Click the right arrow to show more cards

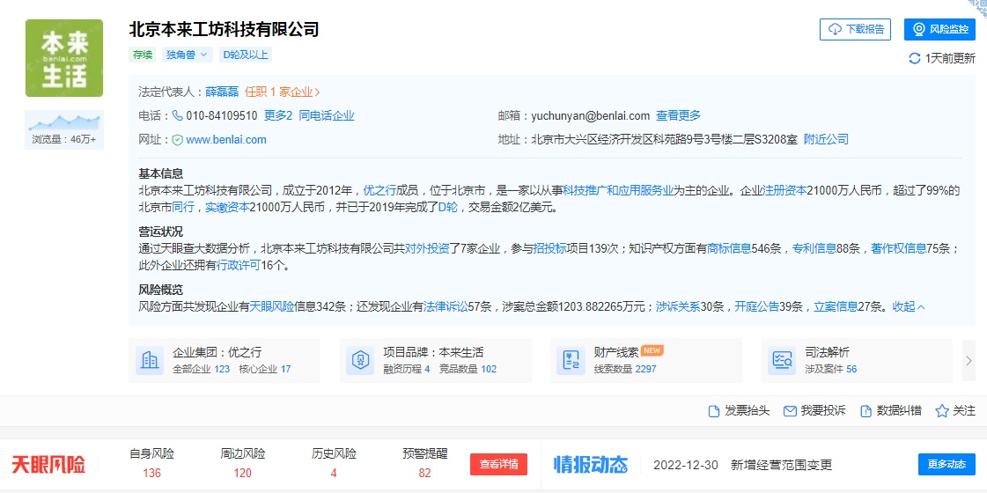tap(969, 360)
